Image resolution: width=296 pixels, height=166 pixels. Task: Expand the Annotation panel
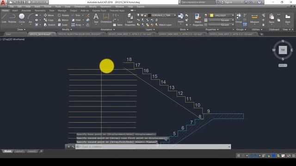point(108,30)
